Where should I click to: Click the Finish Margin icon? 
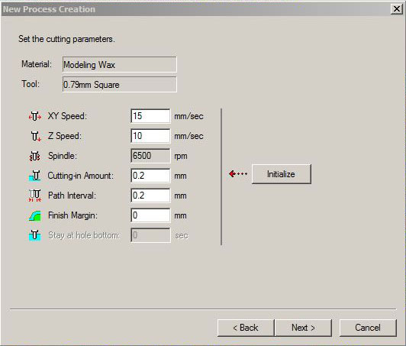coord(35,215)
